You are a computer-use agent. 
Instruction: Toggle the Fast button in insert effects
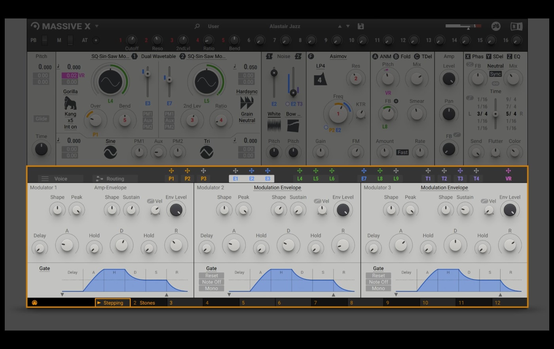tap(402, 152)
